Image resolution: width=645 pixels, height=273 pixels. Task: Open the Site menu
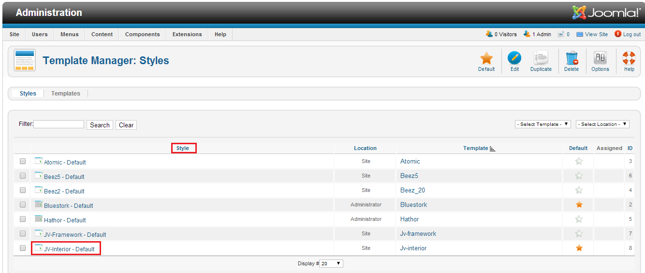(x=15, y=34)
